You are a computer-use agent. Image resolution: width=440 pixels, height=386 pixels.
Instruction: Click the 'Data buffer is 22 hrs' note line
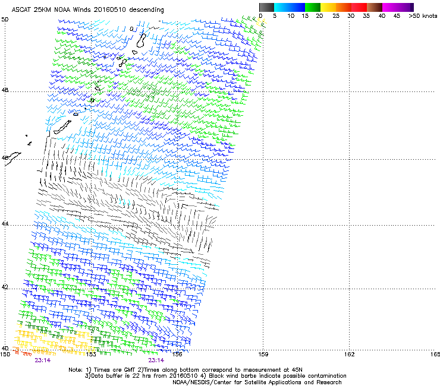[215, 376]
